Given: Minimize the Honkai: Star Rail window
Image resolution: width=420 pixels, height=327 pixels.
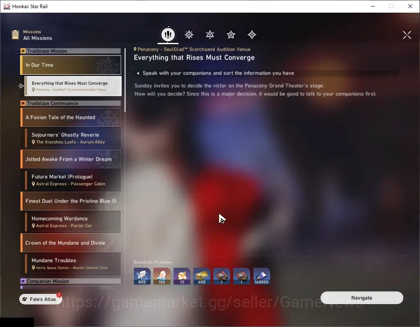Looking at the screenshot, I should point(373,6).
